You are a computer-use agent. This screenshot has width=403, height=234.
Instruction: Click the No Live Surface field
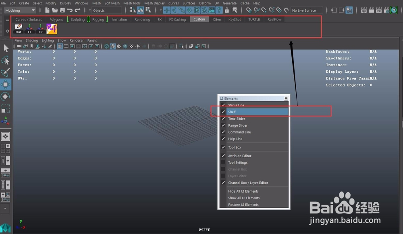click(307, 10)
